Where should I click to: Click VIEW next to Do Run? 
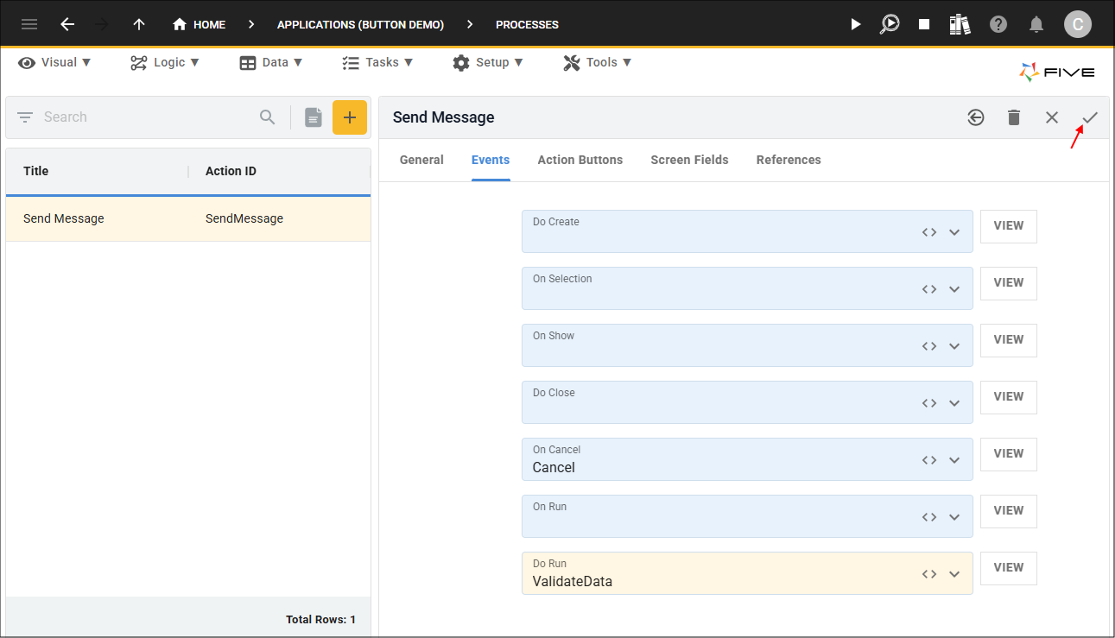coord(1009,568)
